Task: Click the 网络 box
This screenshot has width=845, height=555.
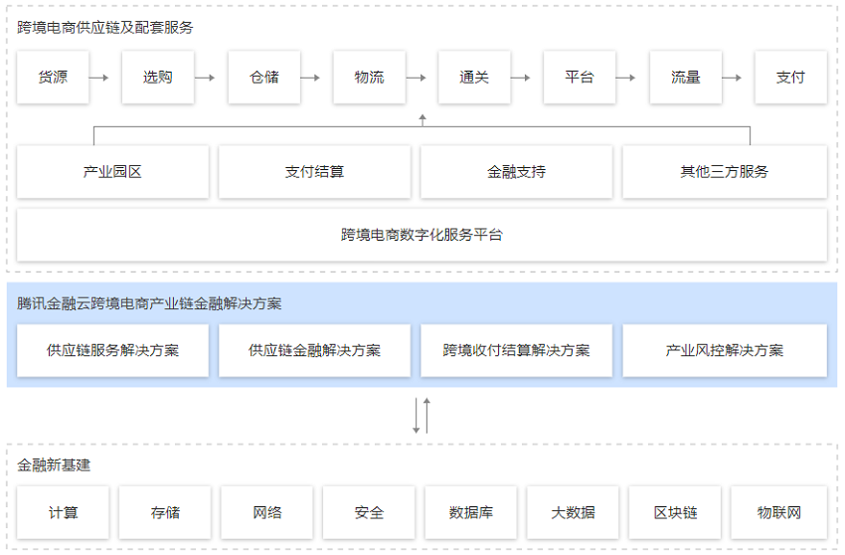Action: (266, 512)
